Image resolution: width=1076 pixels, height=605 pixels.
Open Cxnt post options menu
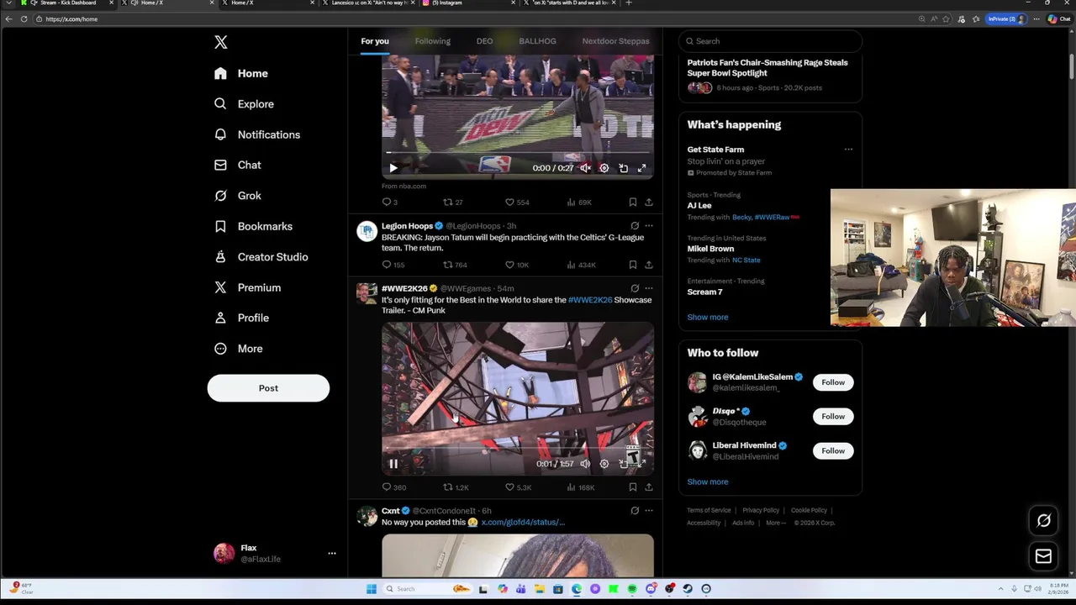pyautogui.click(x=649, y=511)
